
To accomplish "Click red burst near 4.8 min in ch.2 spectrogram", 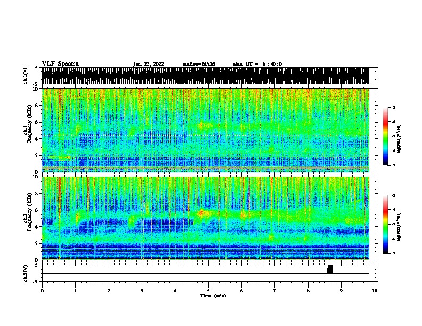I will click(x=201, y=213).
